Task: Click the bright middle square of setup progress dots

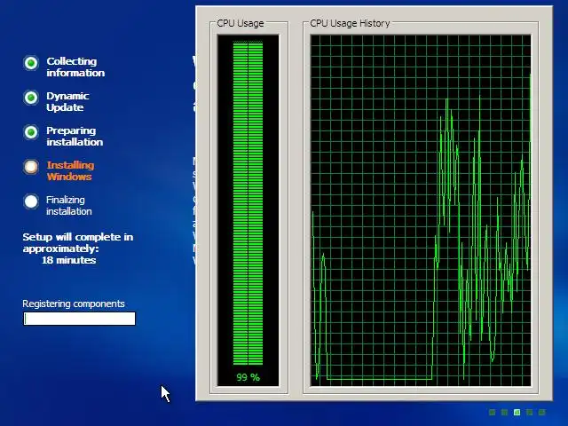Action: pyautogui.click(x=517, y=412)
